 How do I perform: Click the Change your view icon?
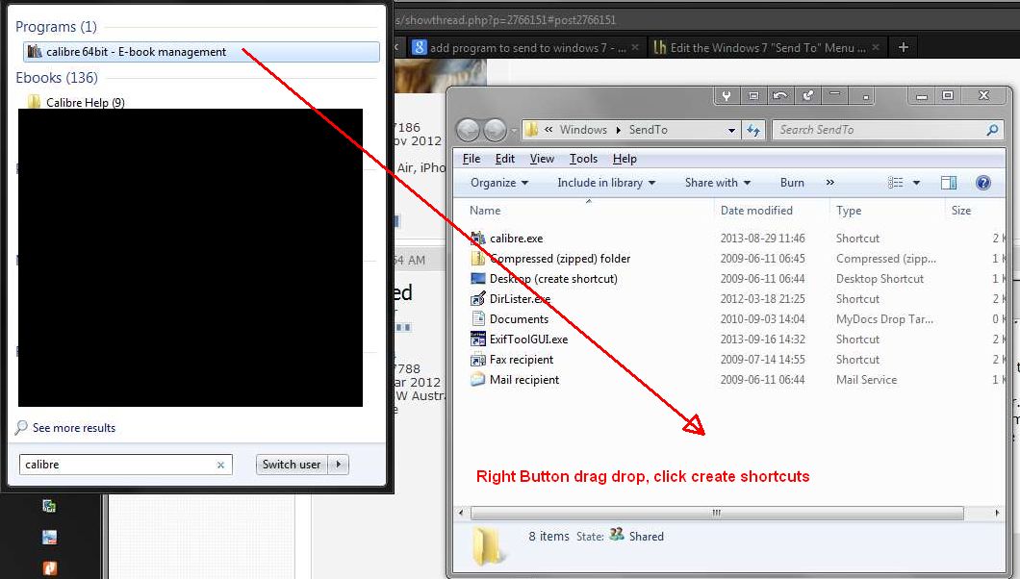coord(896,183)
